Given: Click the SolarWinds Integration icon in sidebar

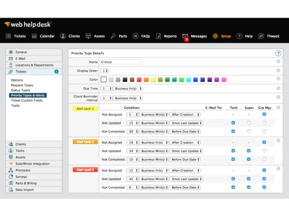Looking at the screenshot, I should click(11, 164).
